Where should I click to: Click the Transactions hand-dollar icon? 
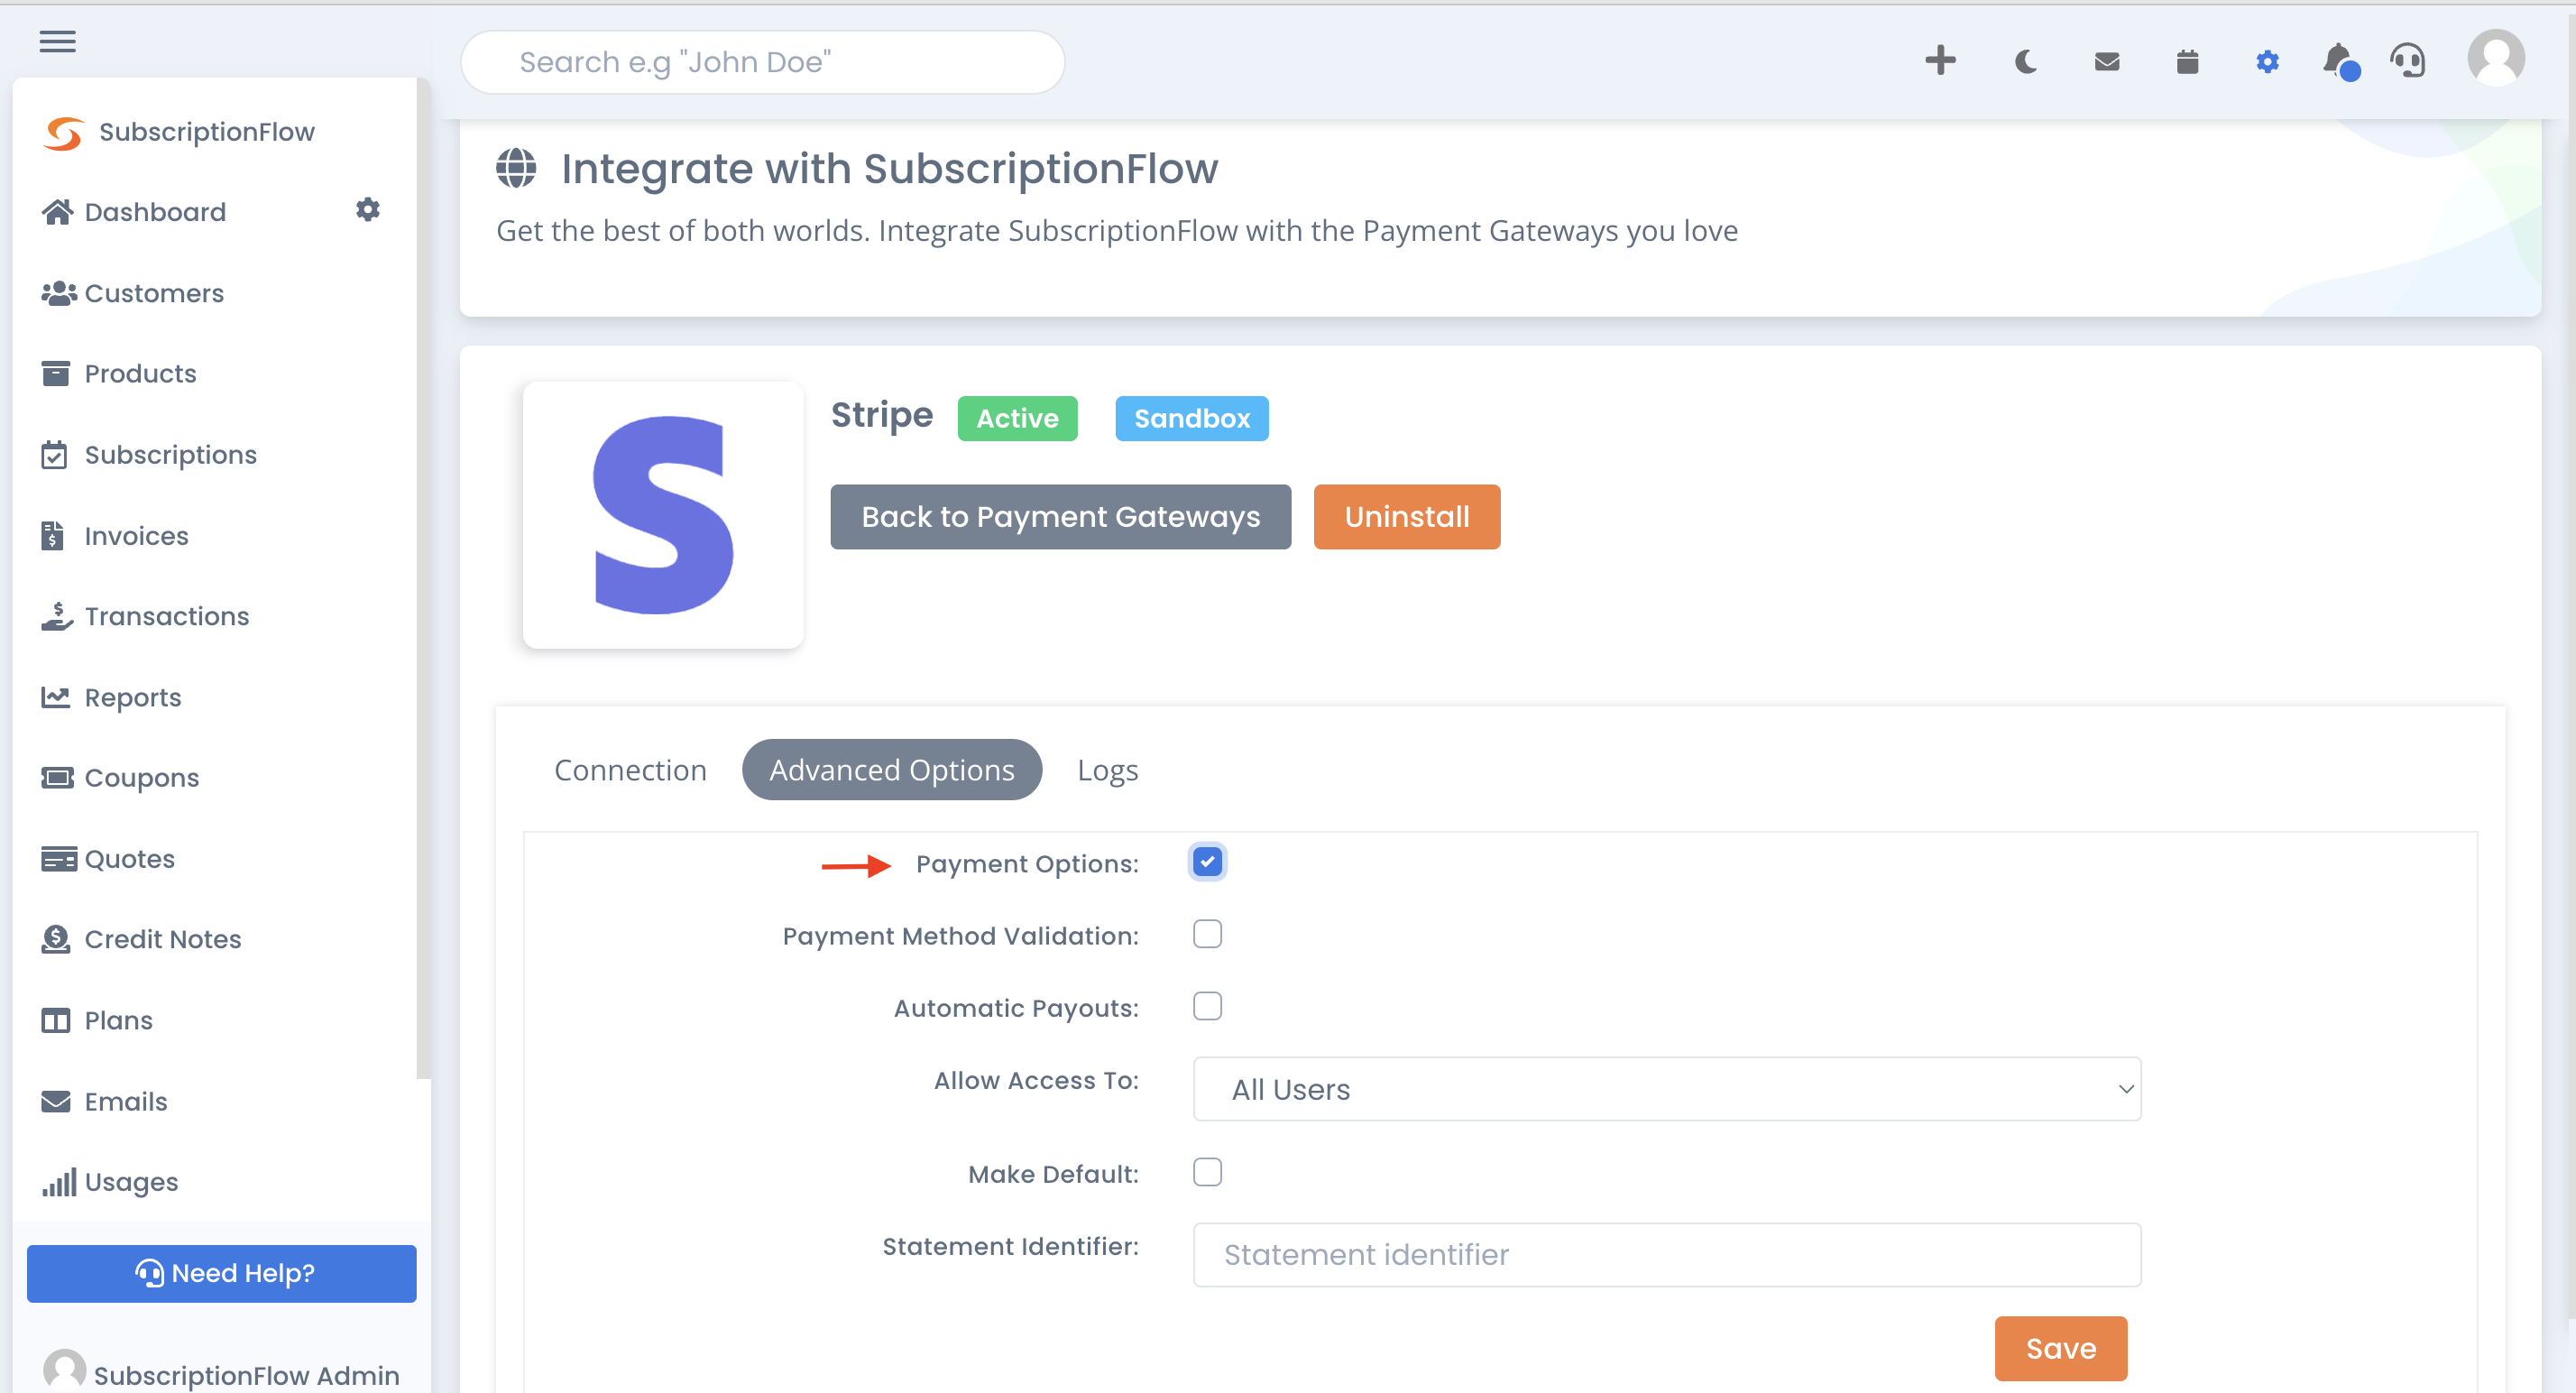click(x=57, y=616)
